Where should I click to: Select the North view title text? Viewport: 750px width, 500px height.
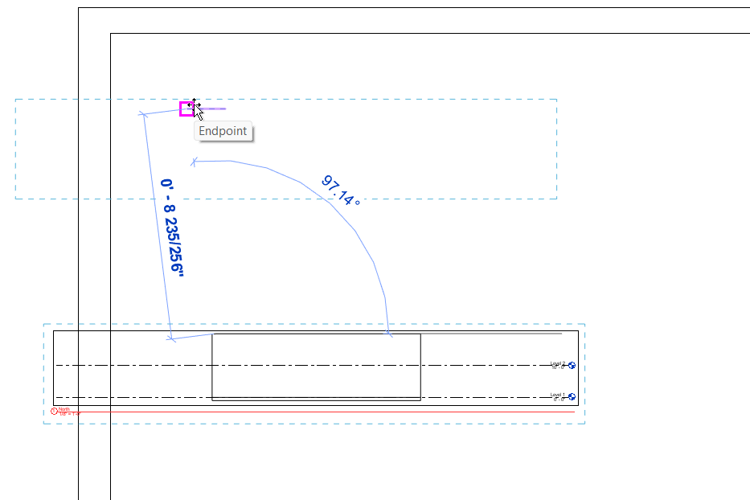point(64,408)
